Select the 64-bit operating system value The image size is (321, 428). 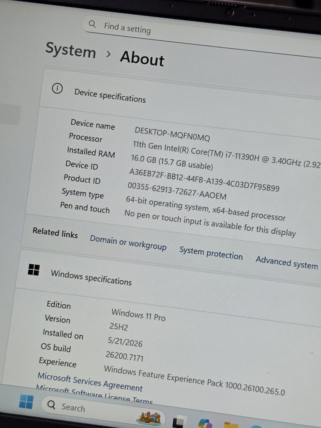point(206,208)
